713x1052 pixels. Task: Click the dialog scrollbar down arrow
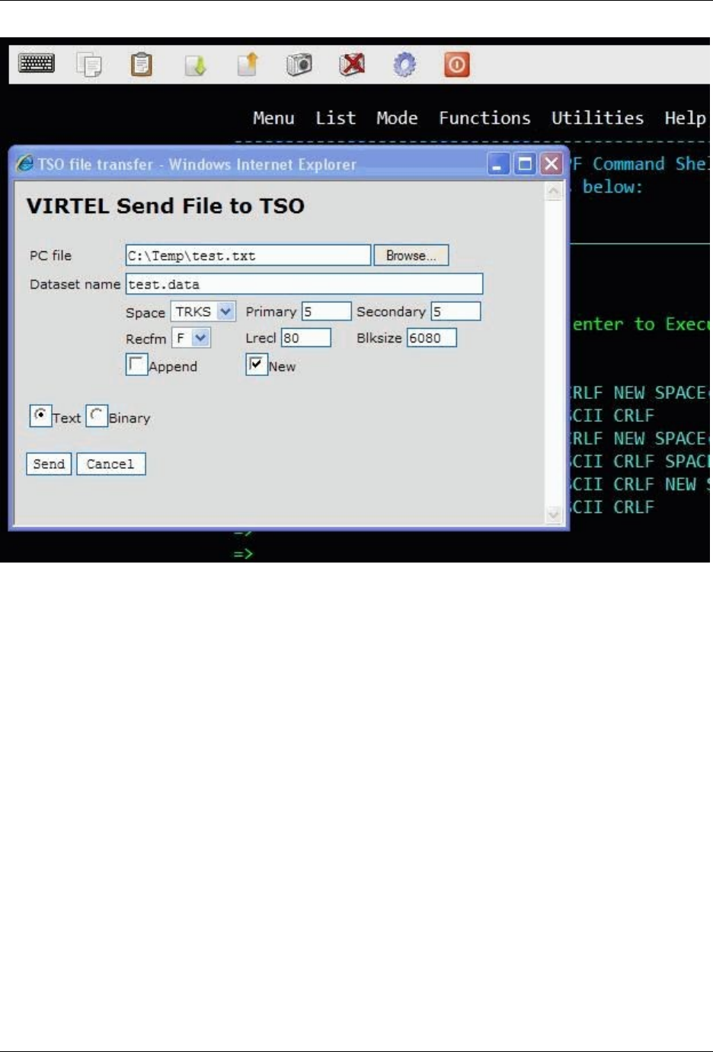554,515
